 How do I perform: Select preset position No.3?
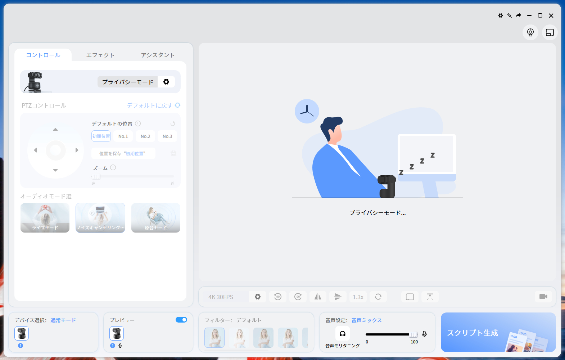click(x=167, y=136)
